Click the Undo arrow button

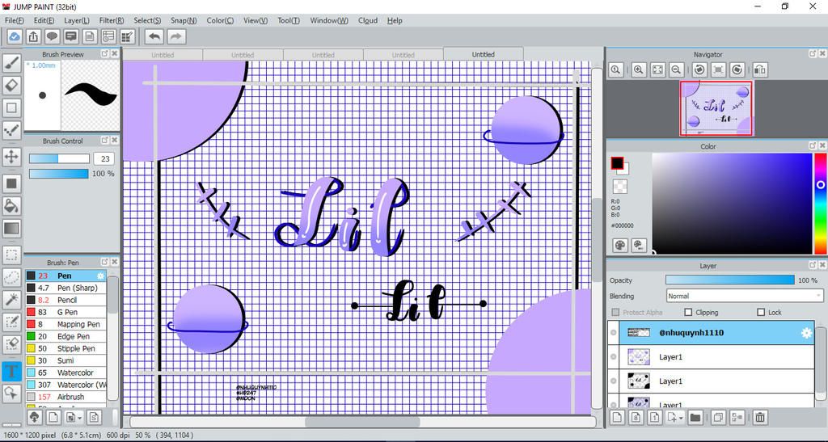click(154, 36)
